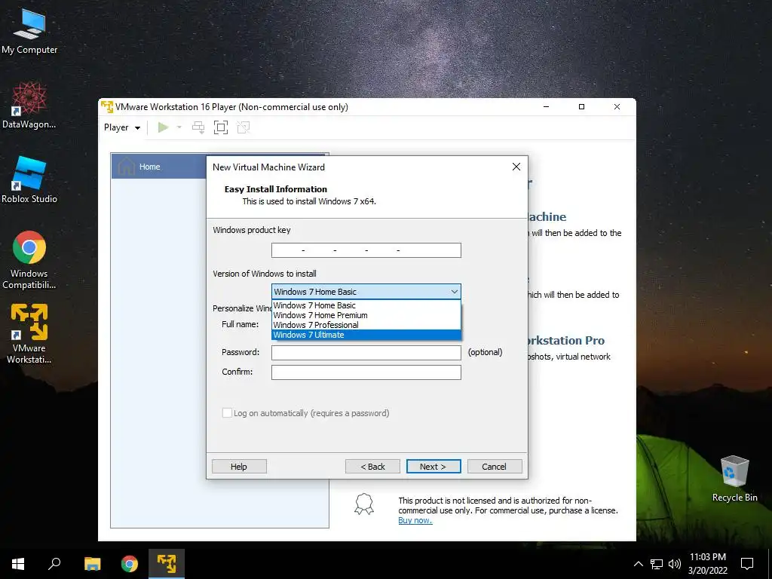772x579 pixels.
Task: Click Next to continue the wizard
Action: pyautogui.click(x=433, y=466)
